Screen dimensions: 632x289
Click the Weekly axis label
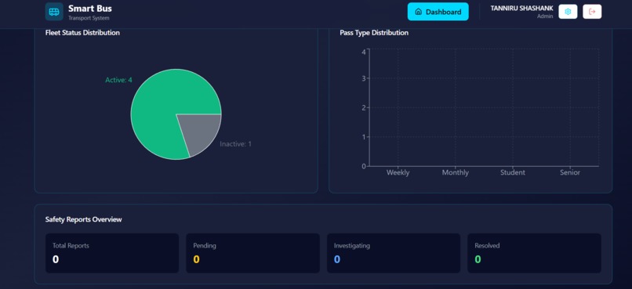click(x=398, y=172)
